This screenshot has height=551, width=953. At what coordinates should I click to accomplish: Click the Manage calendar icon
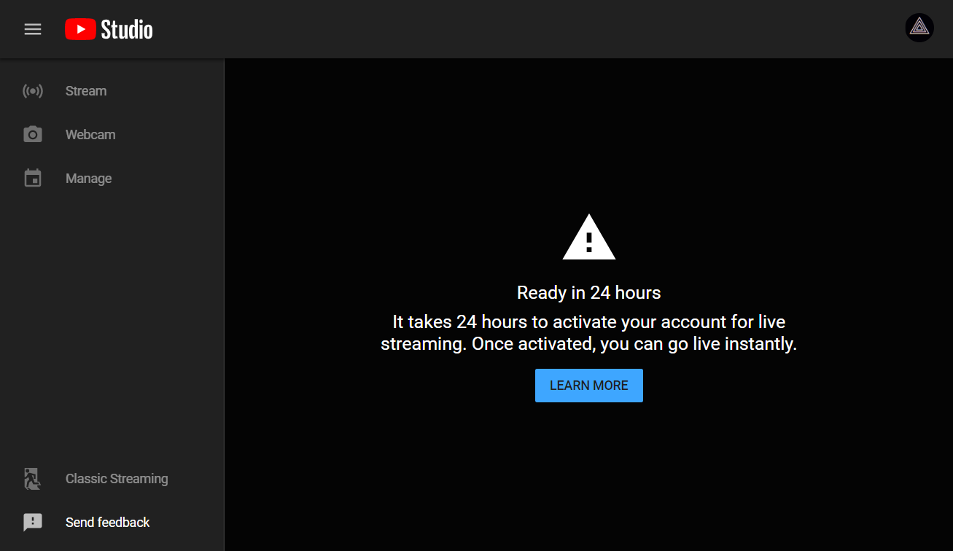pyautogui.click(x=33, y=178)
